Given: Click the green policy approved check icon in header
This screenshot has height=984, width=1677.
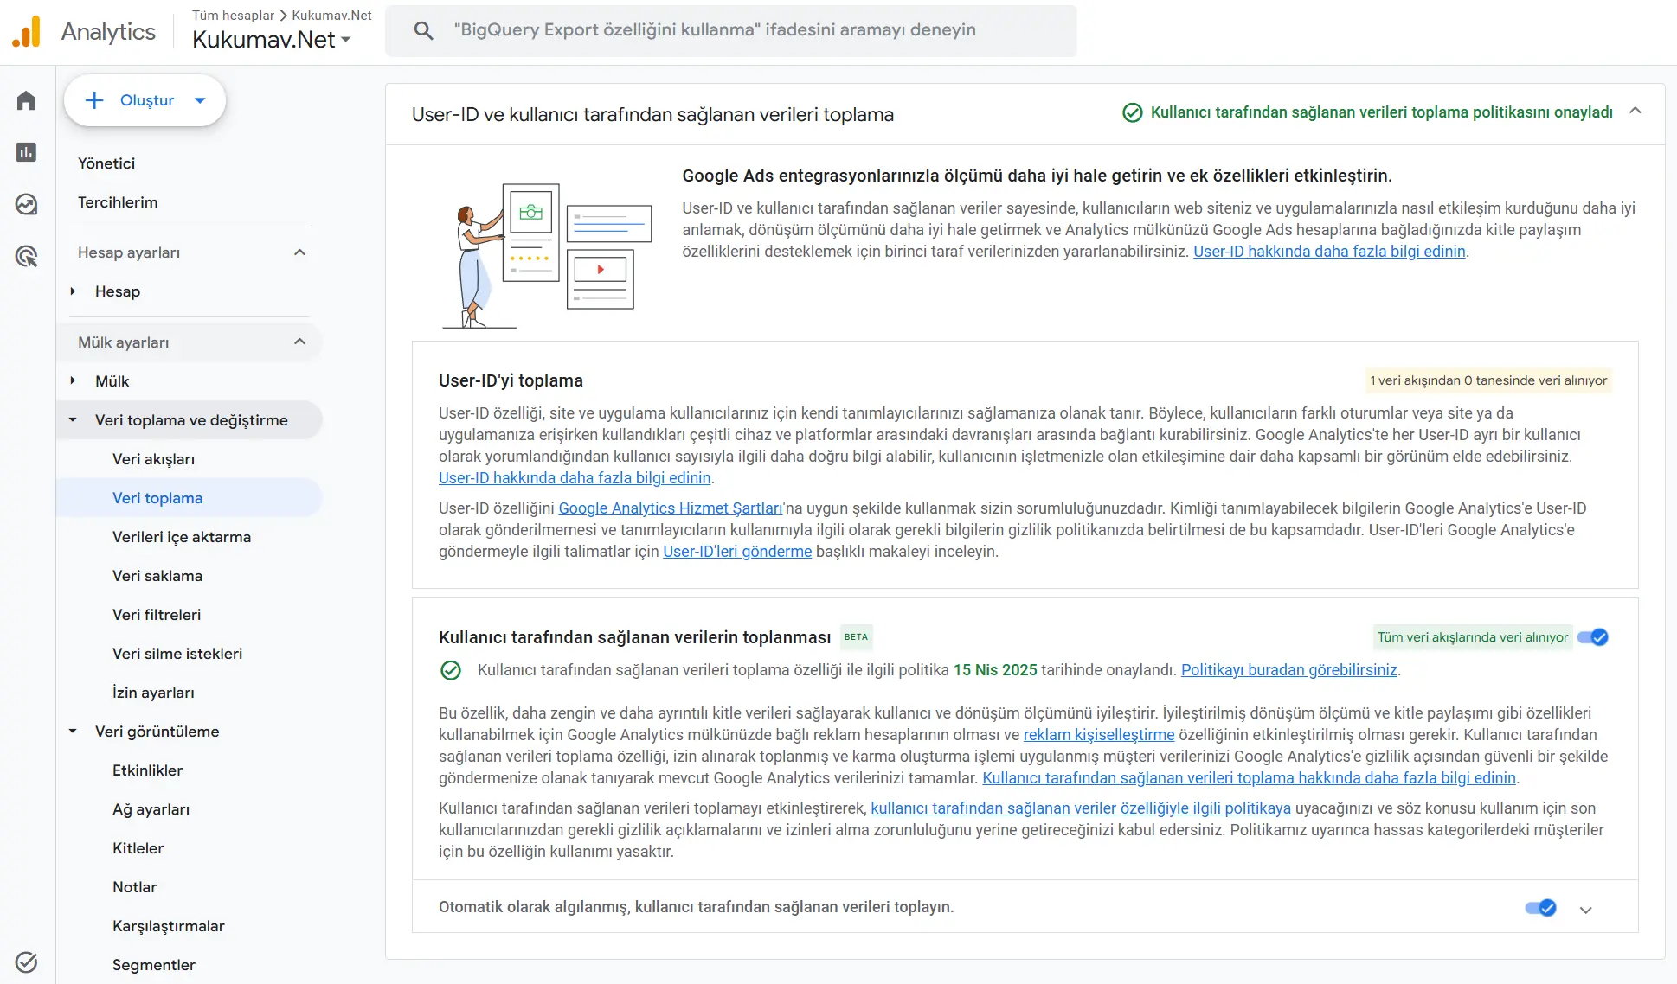Looking at the screenshot, I should (1132, 112).
